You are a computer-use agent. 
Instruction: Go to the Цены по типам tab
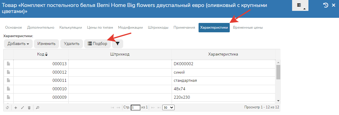click(x=100, y=27)
